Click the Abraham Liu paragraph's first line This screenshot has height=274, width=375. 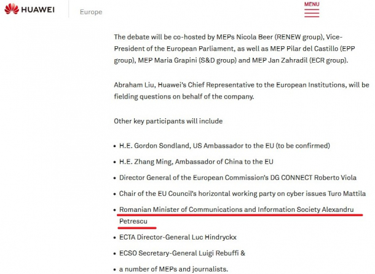pyautogui.click(x=241, y=84)
